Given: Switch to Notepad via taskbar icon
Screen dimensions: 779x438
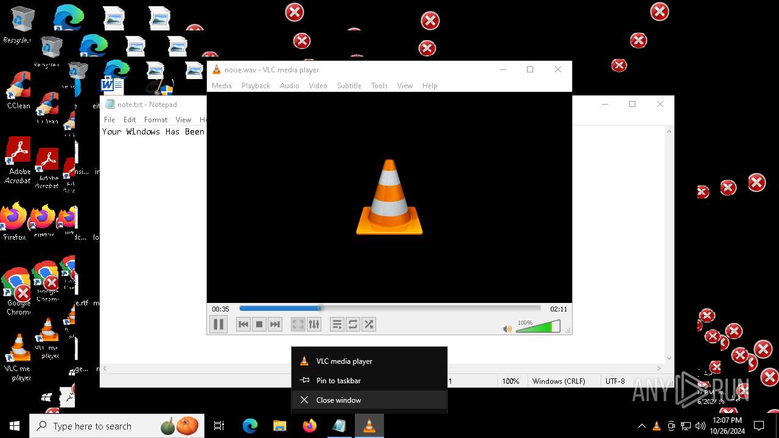Looking at the screenshot, I should pyautogui.click(x=339, y=426).
